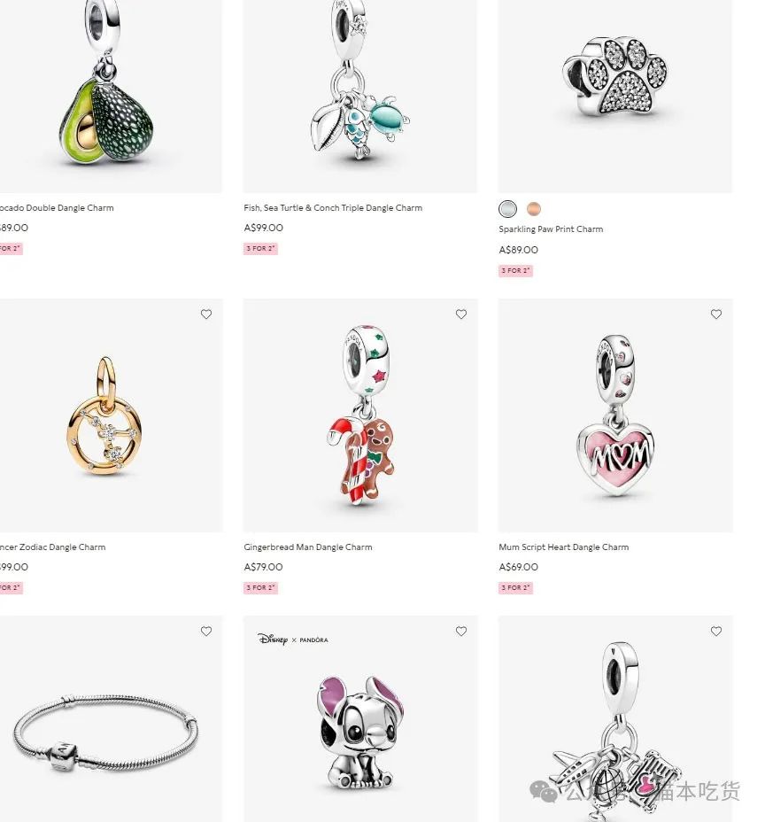This screenshot has height=822, width=765.
Task: Select silver color swatch for Paw Print Charm
Action: click(507, 209)
